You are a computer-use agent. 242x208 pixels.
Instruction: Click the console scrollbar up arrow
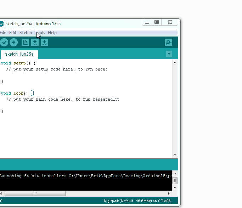tap(175, 174)
